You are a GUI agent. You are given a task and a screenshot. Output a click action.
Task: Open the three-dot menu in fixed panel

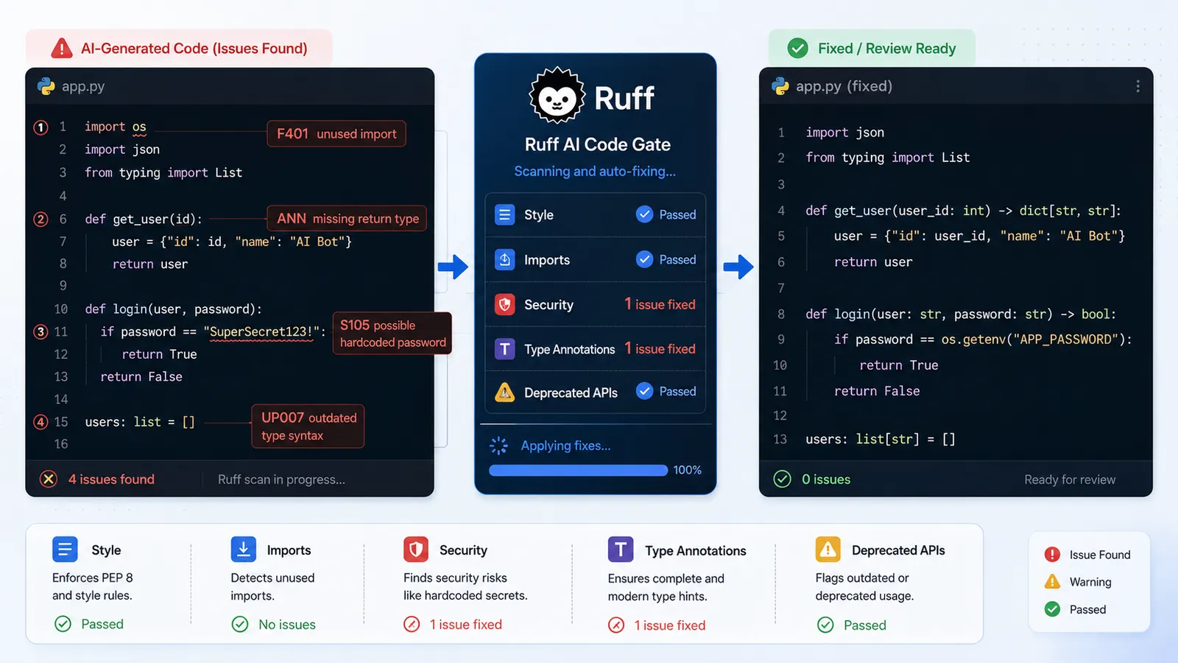click(1138, 86)
